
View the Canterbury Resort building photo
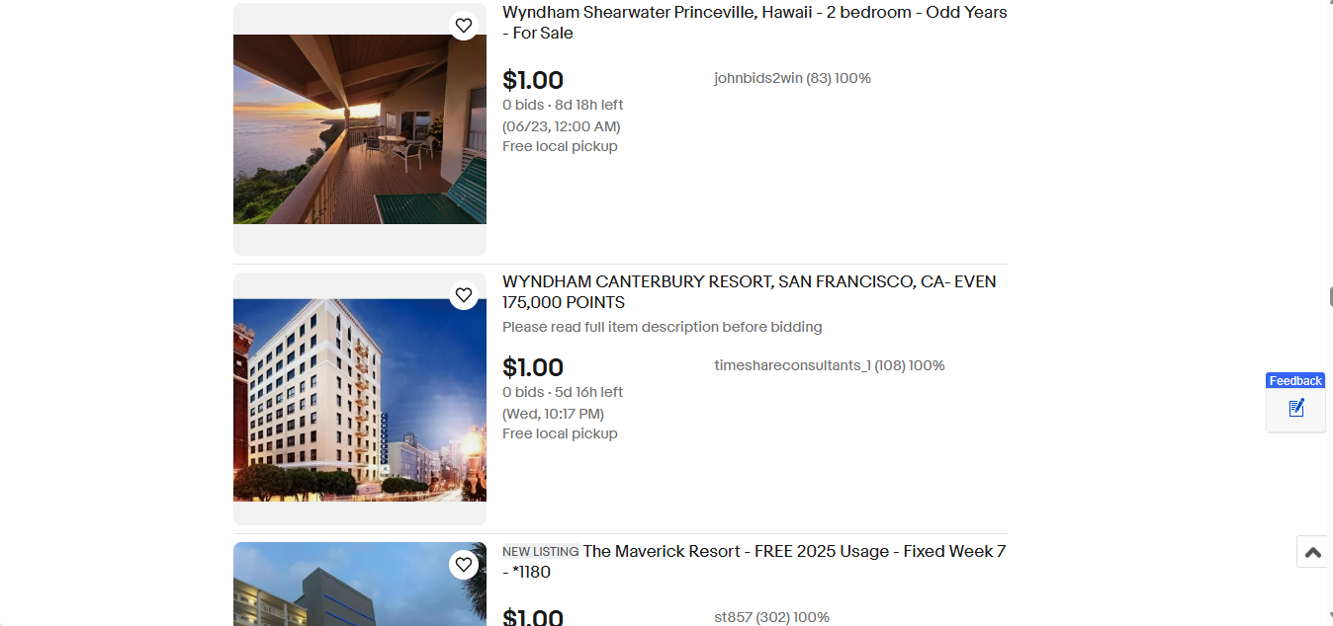[x=360, y=400]
